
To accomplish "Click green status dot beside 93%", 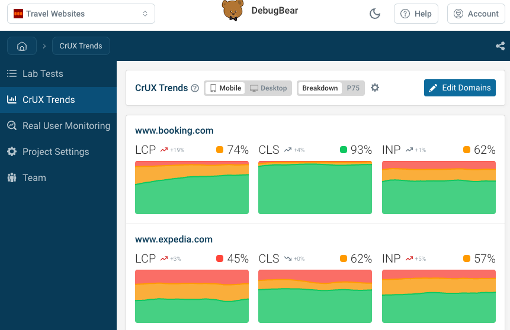I will 344,150.
